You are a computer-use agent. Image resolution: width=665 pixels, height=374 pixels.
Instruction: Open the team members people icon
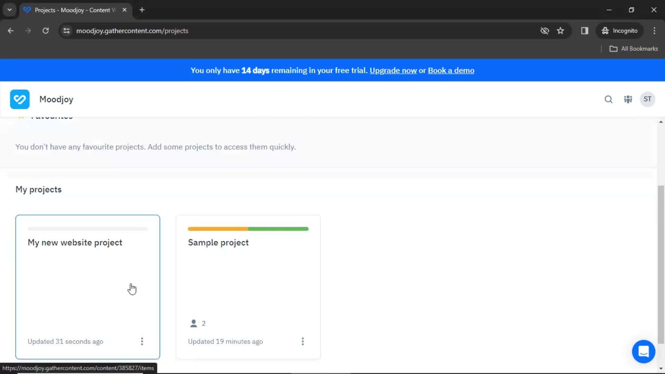[628, 99]
